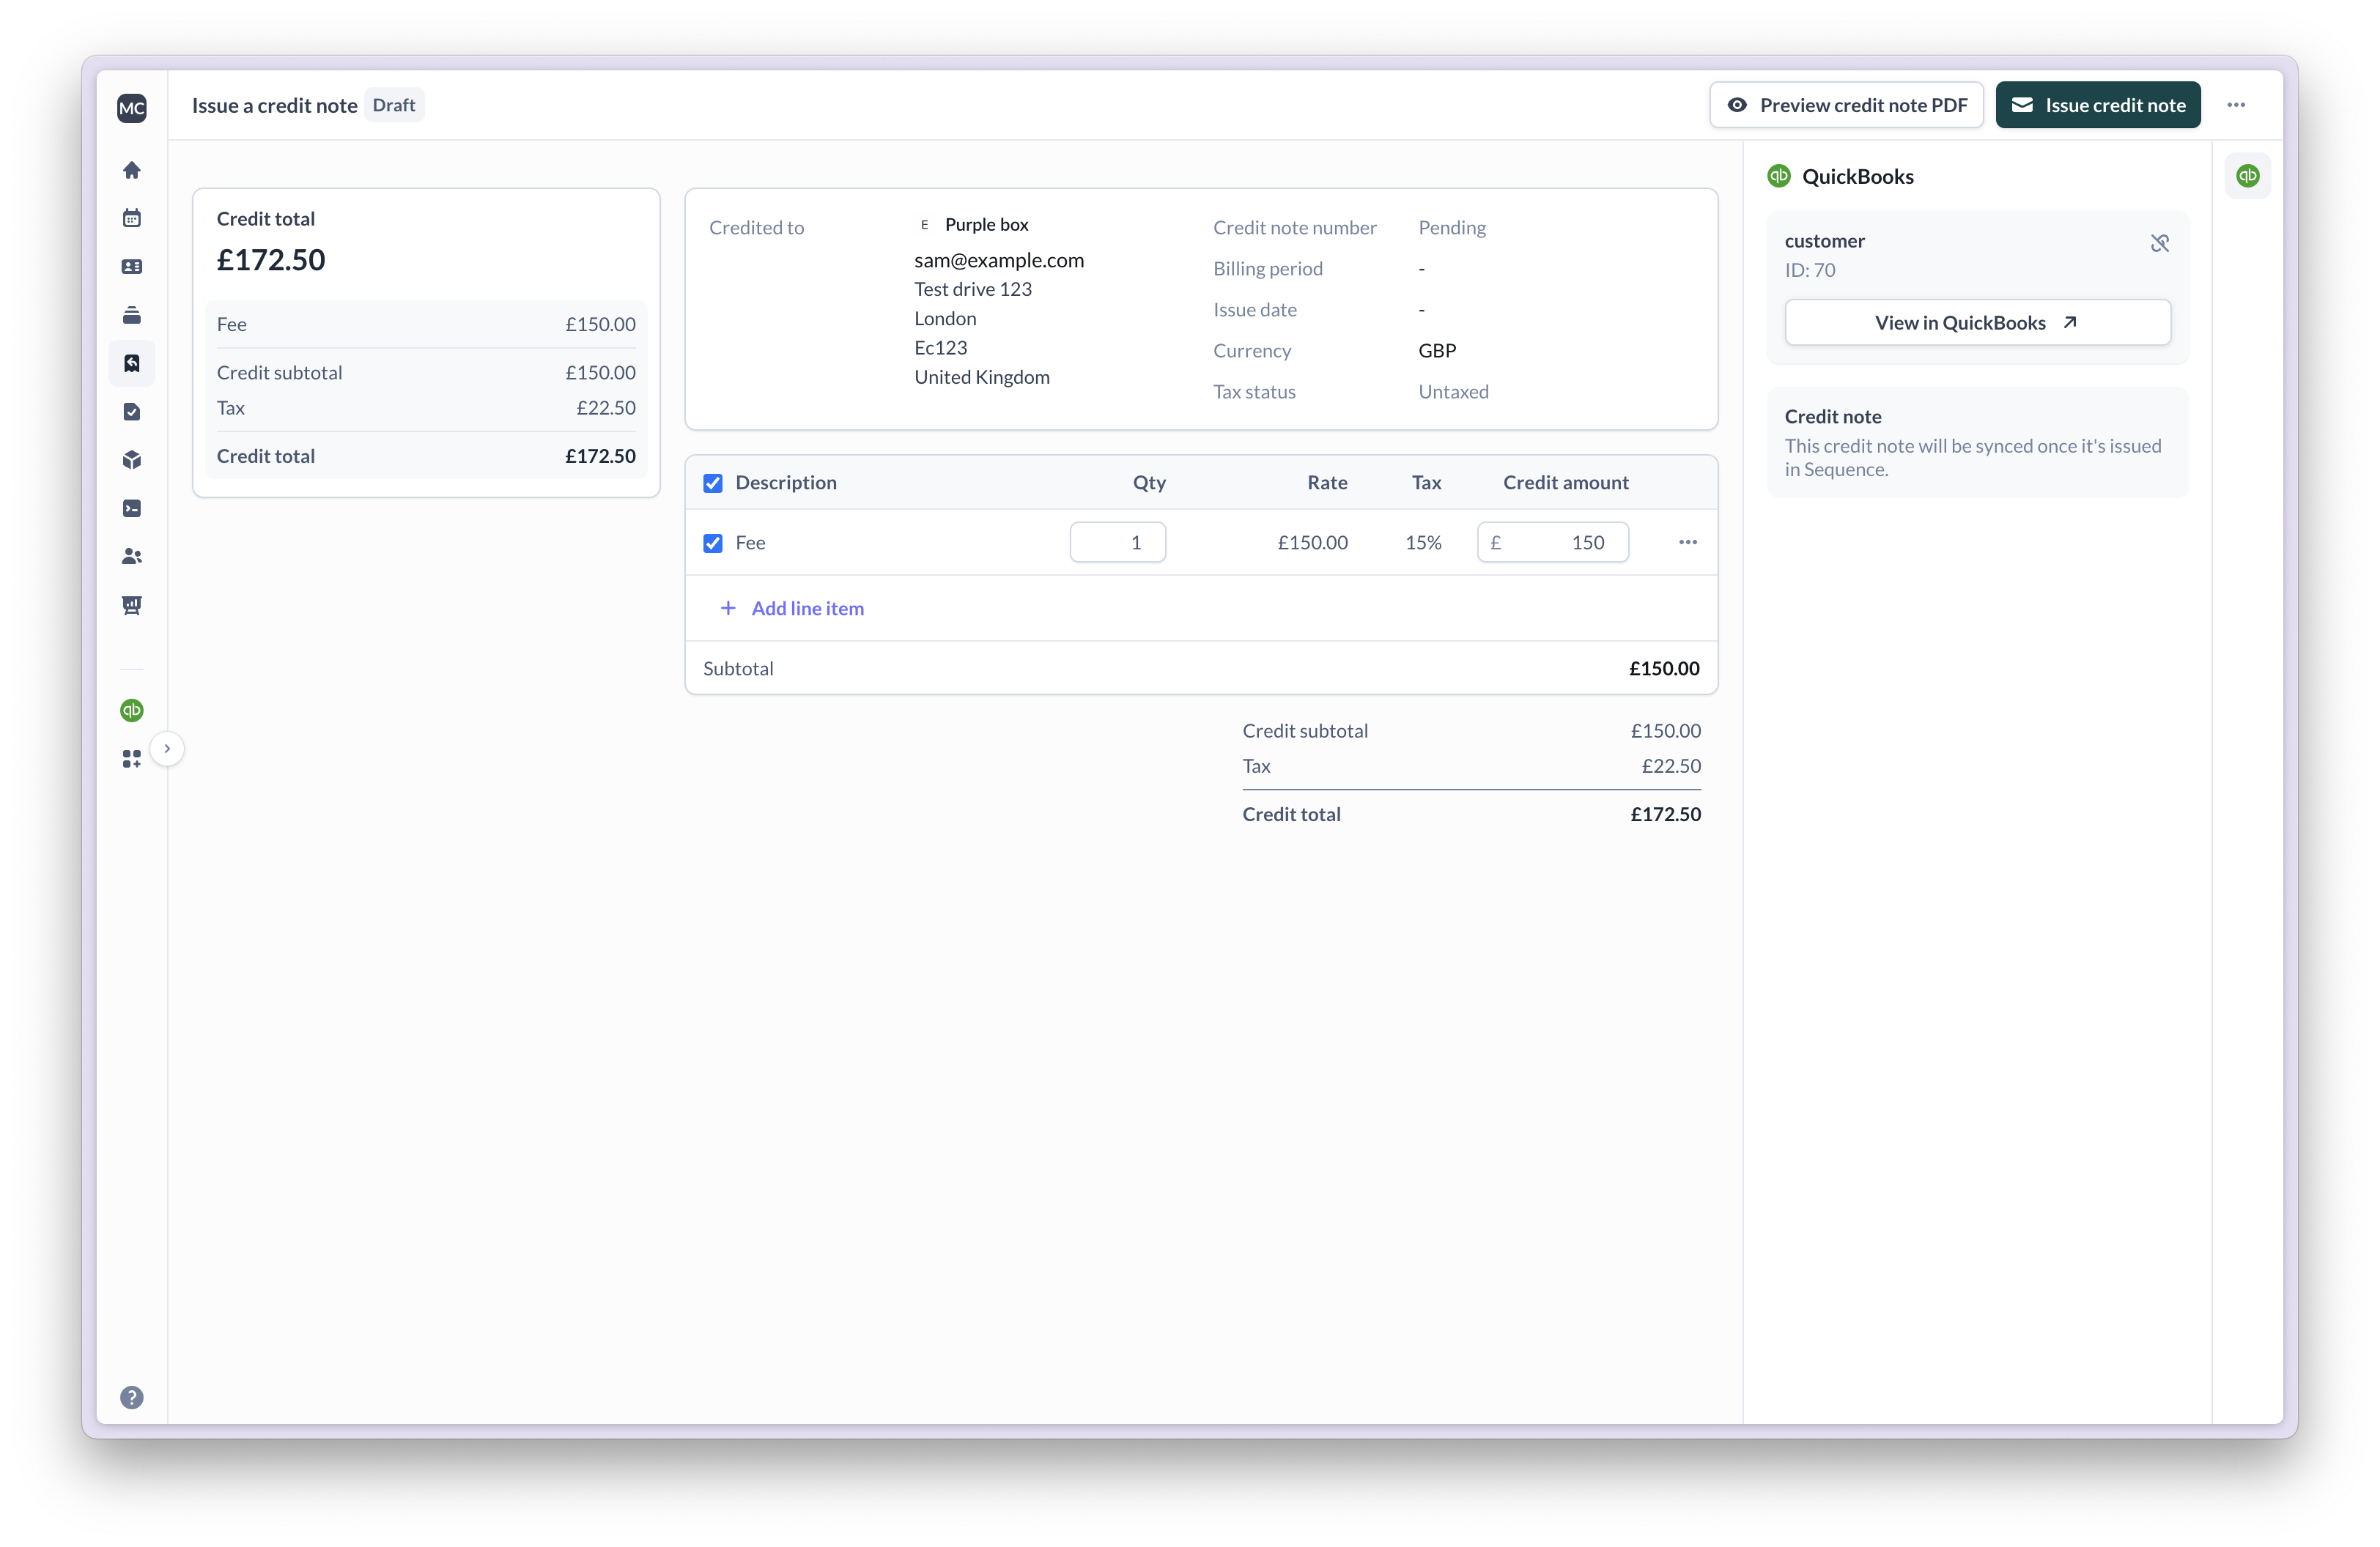Open the products cube icon in the sidebar

(131, 460)
